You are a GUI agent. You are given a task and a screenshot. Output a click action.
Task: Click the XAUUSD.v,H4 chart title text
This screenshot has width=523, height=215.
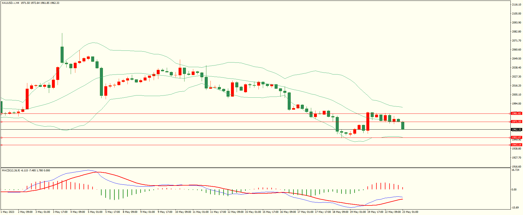click(10, 3)
